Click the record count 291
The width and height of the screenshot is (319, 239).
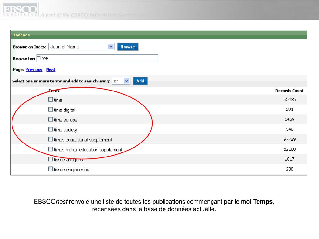pos(289,109)
